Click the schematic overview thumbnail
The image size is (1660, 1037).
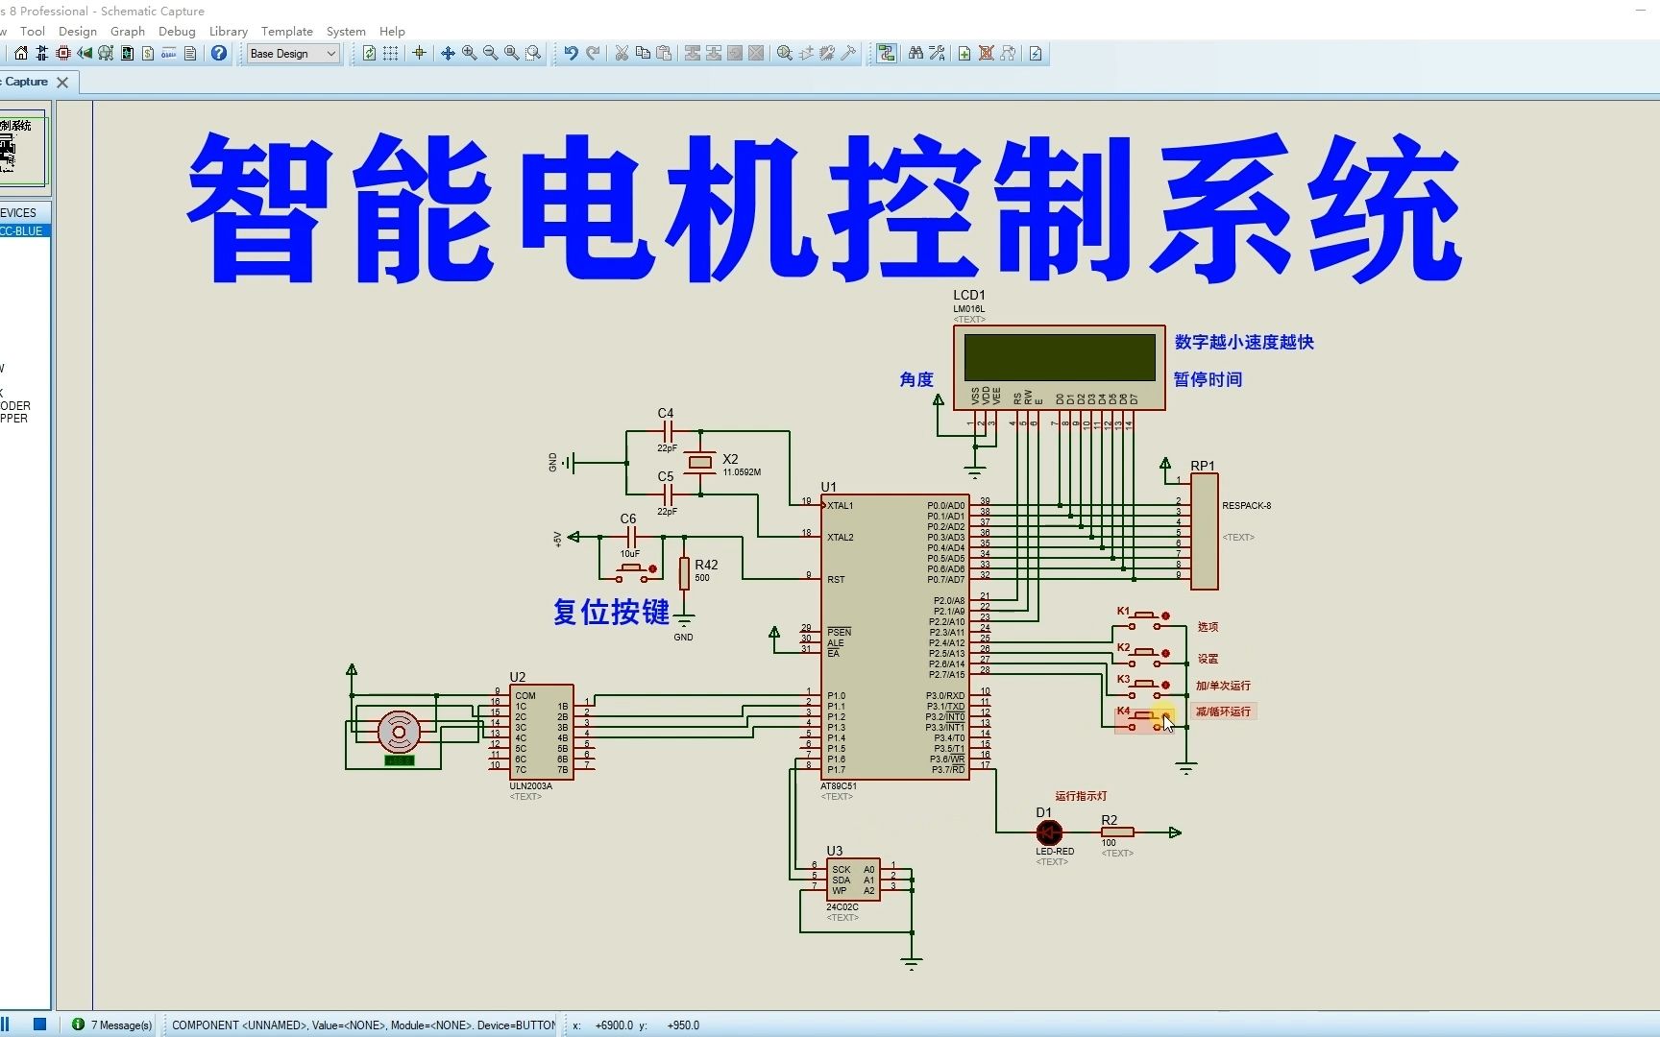23,151
